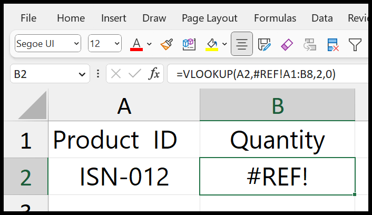Click the greyed-out cell swap icon
Image resolution: width=372 pixels, height=215 pixels.
coord(310,44)
